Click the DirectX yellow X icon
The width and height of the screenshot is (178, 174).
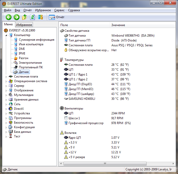point(11,109)
